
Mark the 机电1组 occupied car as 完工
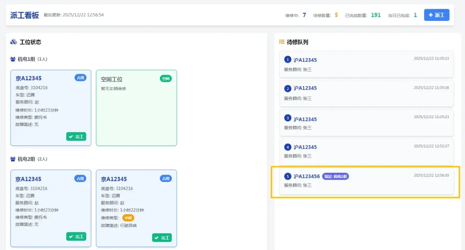[76, 136]
